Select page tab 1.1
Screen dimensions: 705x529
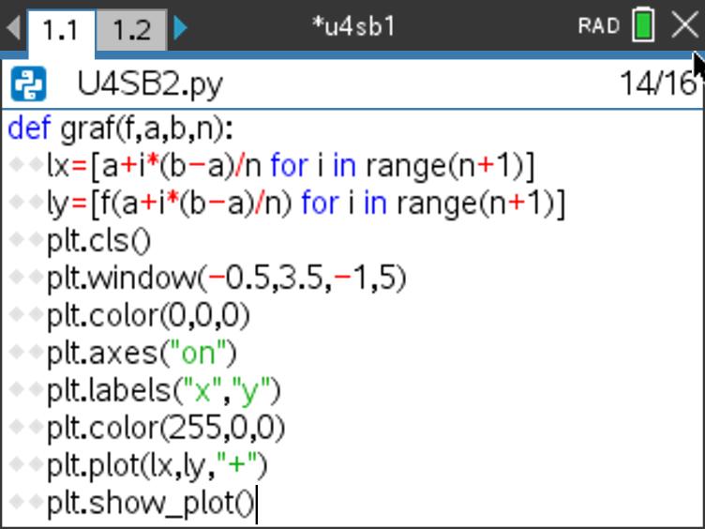[60, 29]
